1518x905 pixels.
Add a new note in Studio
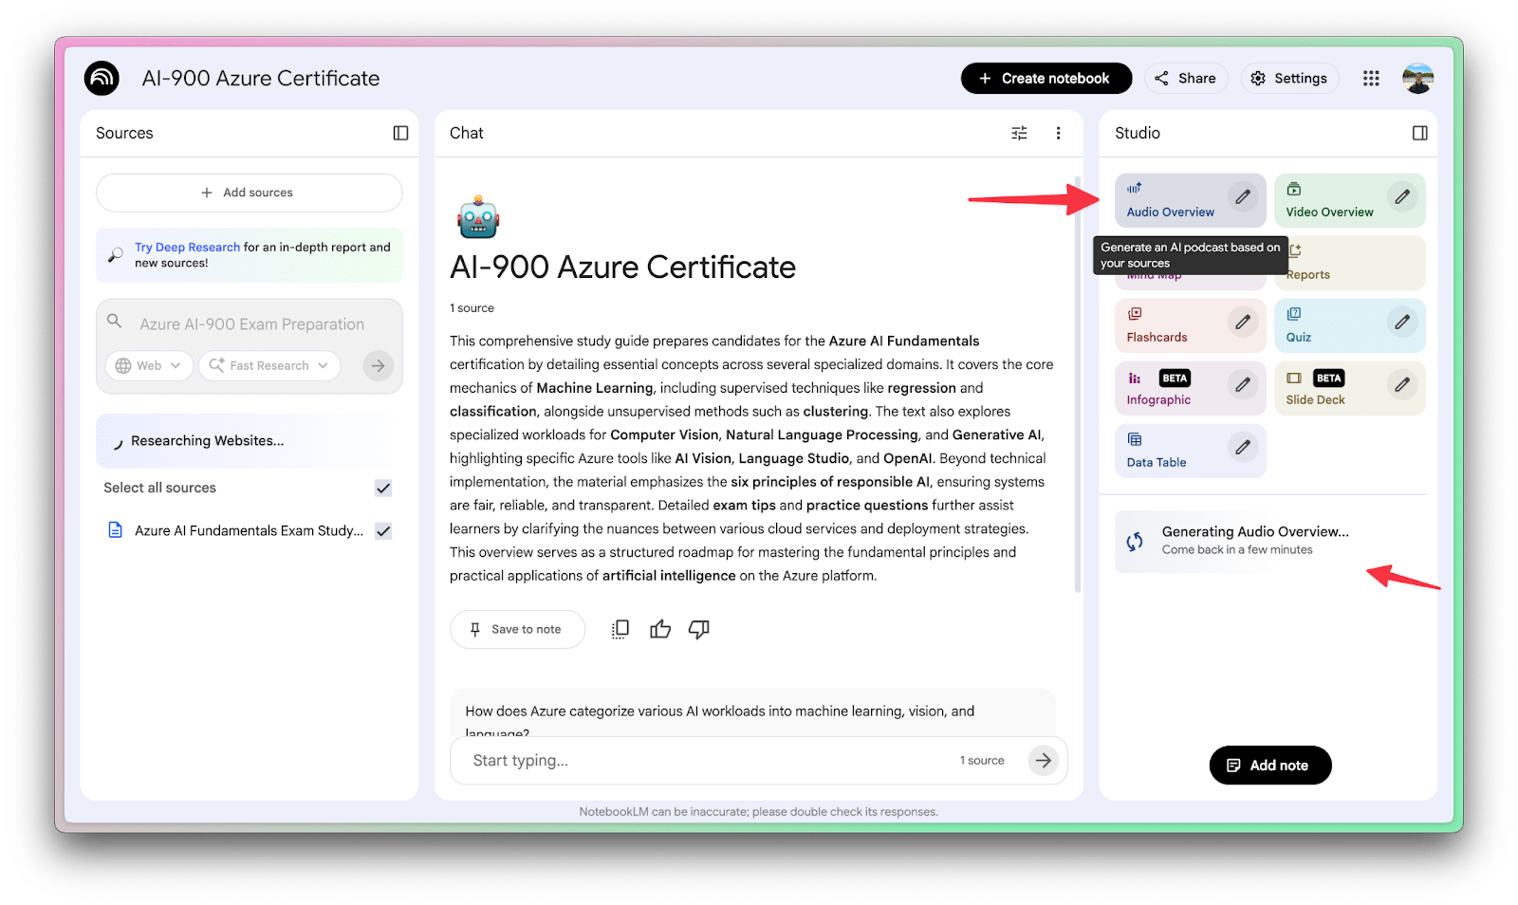1269,766
